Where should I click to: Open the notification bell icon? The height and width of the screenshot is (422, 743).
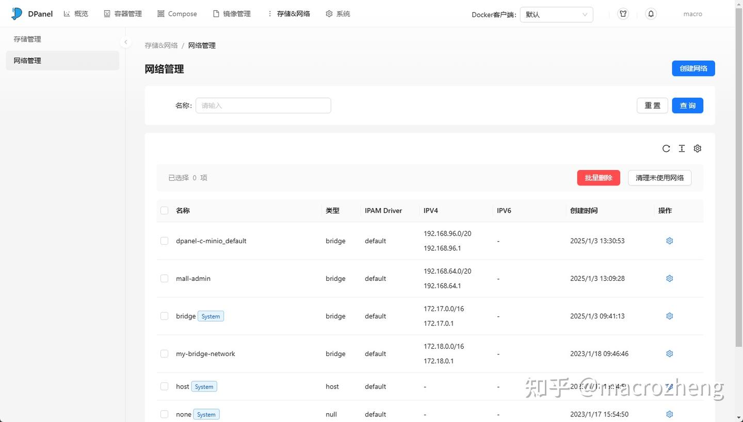point(651,13)
